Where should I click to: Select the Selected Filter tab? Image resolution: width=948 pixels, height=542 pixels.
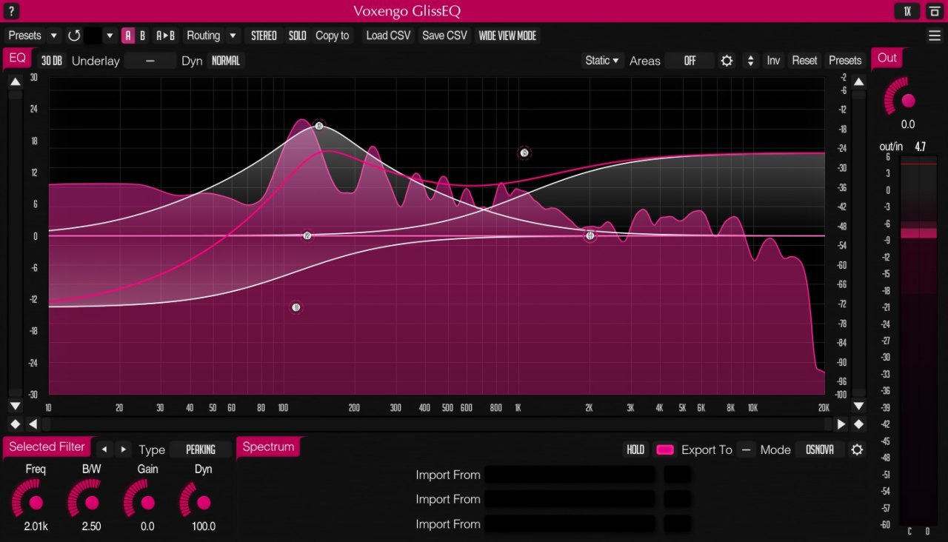tap(47, 446)
